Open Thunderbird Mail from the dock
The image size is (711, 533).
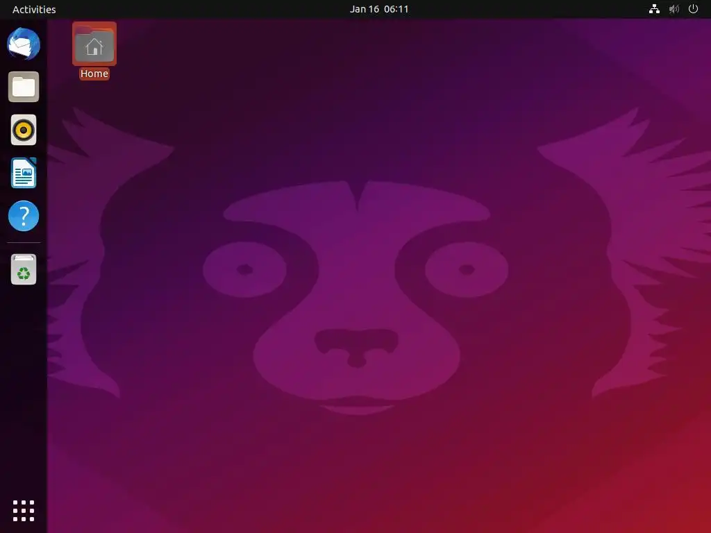(24, 44)
